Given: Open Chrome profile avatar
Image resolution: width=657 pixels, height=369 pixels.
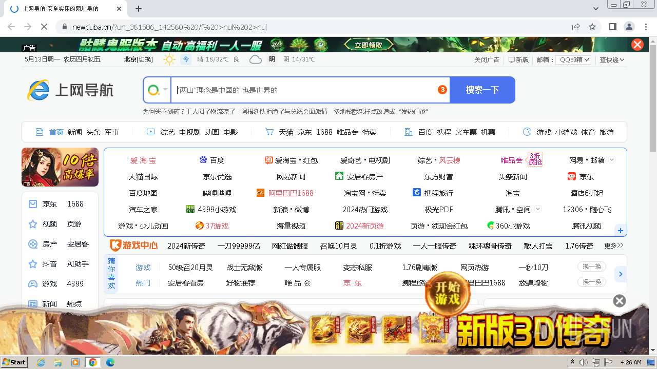Looking at the screenshot, I should 629,27.
